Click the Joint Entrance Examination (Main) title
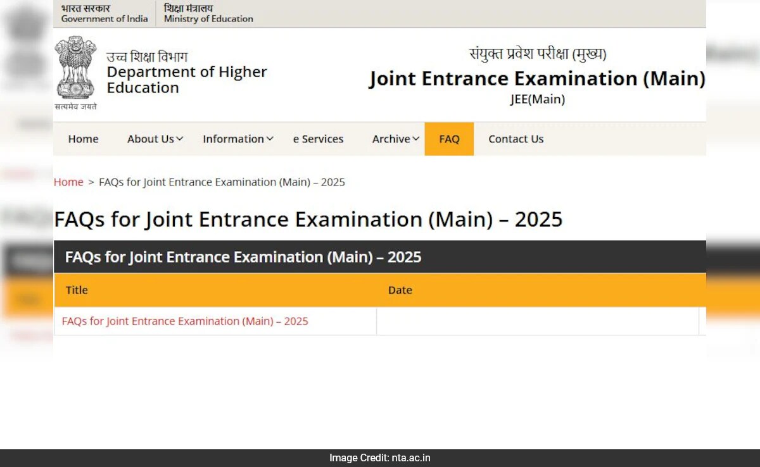The image size is (760, 467). [x=538, y=78]
